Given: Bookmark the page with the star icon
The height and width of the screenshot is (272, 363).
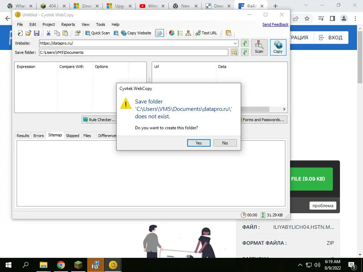Looking at the screenshot, I should pyautogui.click(x=307, y=18).
